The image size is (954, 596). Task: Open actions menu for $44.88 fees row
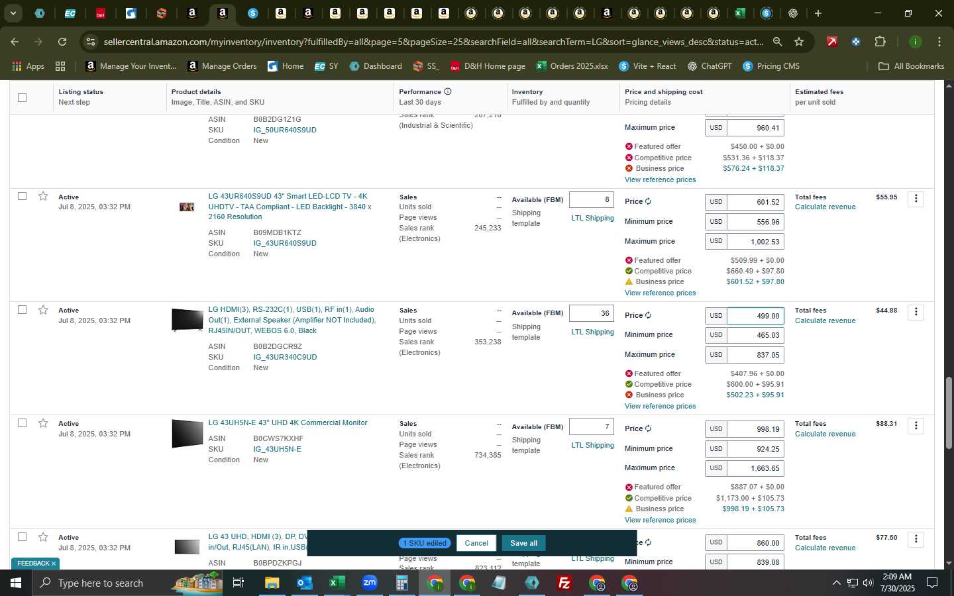(916, 312)
